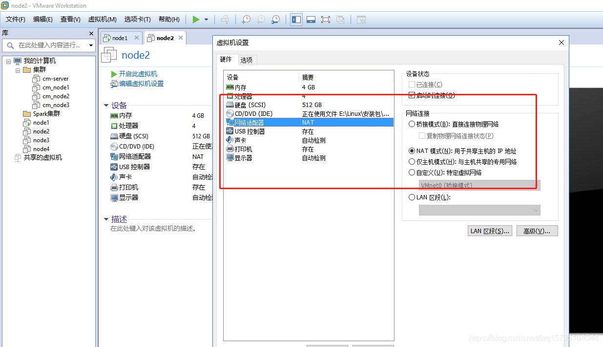
Task: Click 内存 device icon in node2 summary
Action: coord(114,116)
